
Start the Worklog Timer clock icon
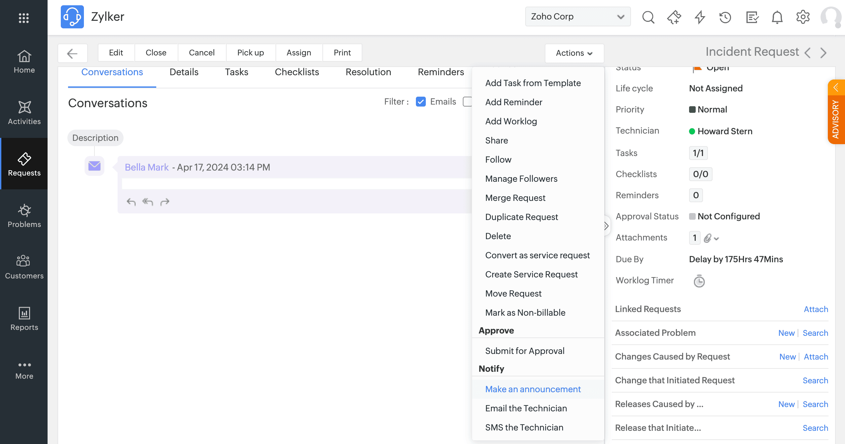(699, 281)
